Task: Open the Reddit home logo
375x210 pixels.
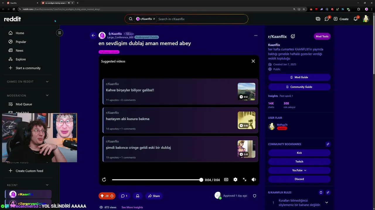Action: pyautogui.click(x=12, y=19)
